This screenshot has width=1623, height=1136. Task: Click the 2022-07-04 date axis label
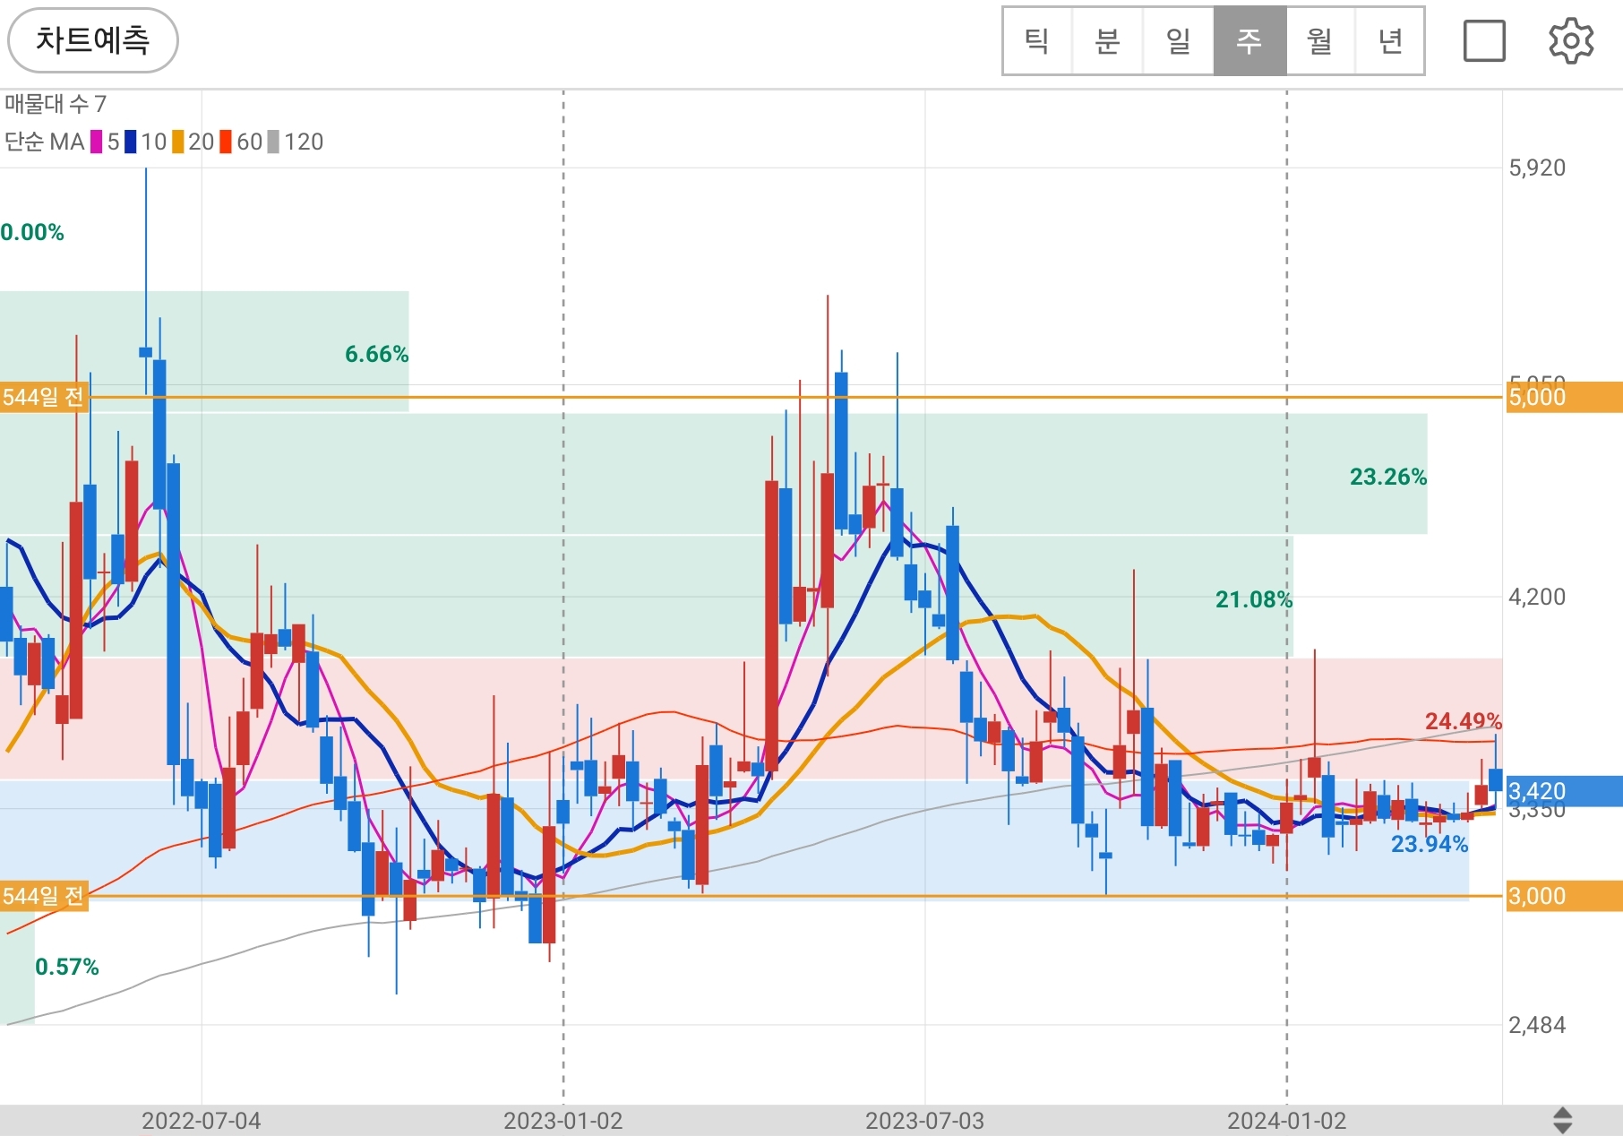[x=202, y=1121]
